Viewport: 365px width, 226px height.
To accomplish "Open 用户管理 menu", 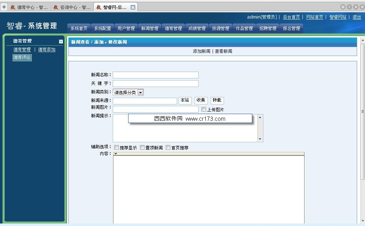I will (x=126, y=28).
